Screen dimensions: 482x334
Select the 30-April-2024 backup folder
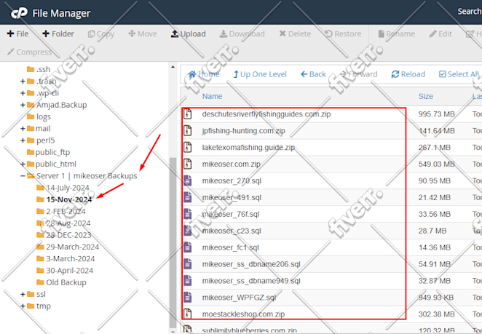point(65,271)
